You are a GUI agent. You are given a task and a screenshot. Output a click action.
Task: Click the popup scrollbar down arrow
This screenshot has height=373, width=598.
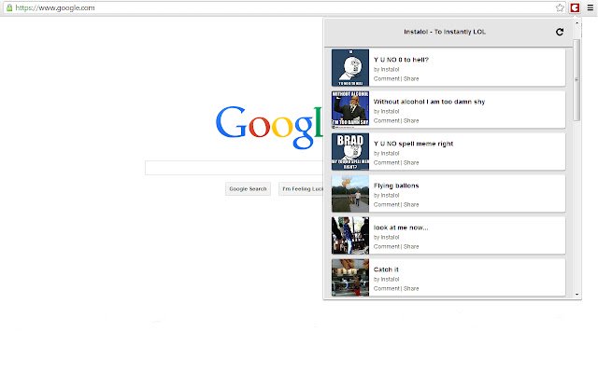pyautogui.click(x=577, y=295)
